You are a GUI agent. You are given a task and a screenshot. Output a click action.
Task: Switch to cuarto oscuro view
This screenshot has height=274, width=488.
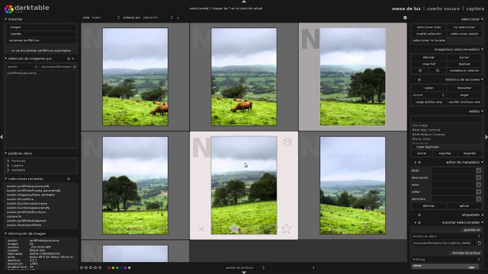coord(443,8)
